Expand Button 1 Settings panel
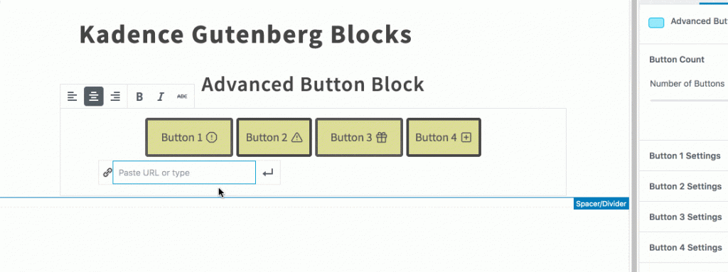 tap(683, 156)
